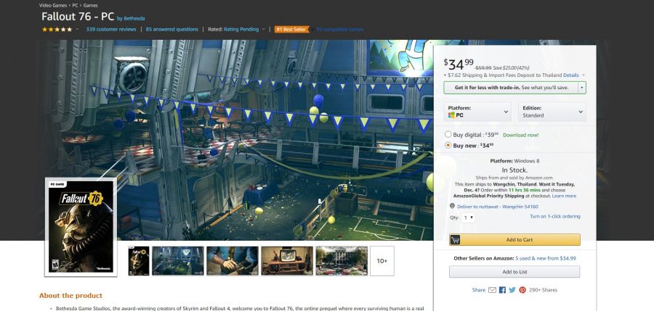Image resolution: width=654 pixels, height=311 pixels.
Task: Click the About the product heading
Action: pyautogui.click(x=71, y=295)
